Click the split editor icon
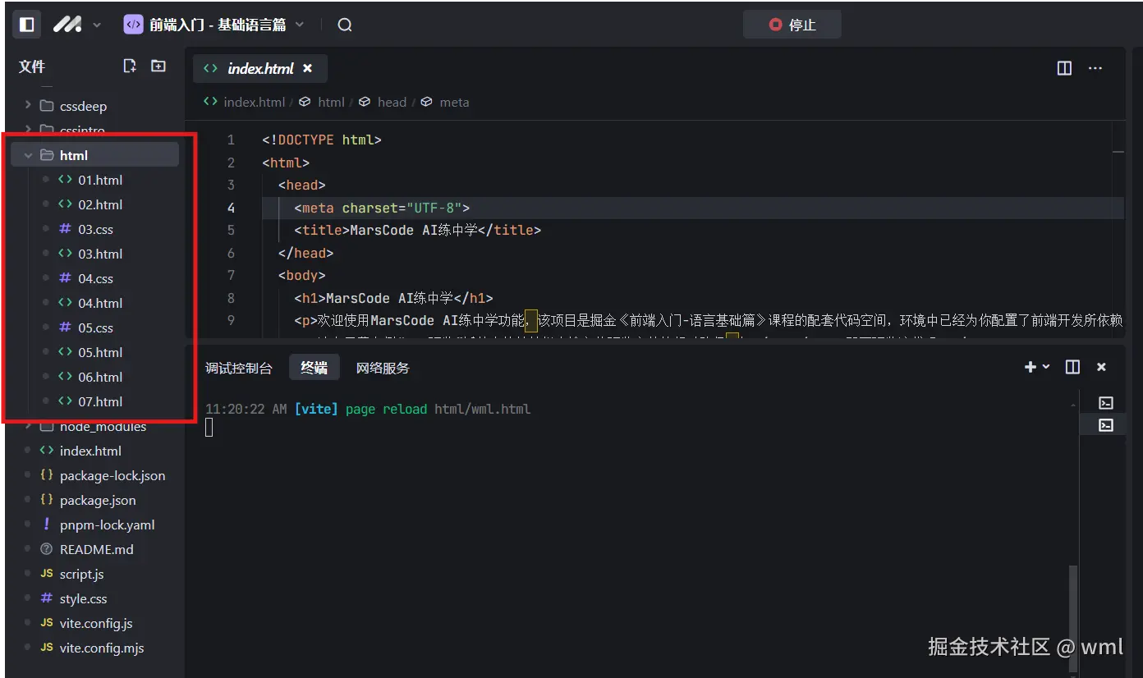This screenshot has width=1143, height=678. [1064, 69]
